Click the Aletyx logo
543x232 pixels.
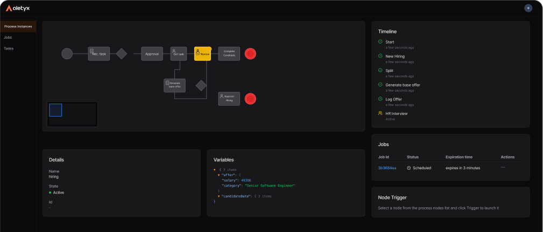tap(18, 8)
